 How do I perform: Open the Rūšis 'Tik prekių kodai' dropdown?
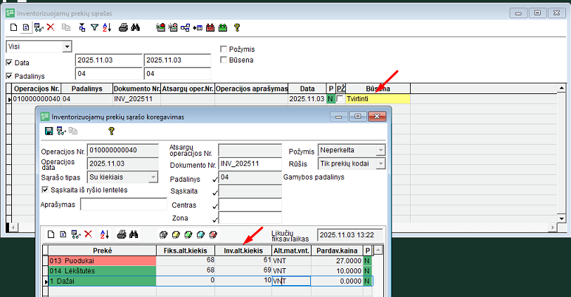click(x=380, y=164)
